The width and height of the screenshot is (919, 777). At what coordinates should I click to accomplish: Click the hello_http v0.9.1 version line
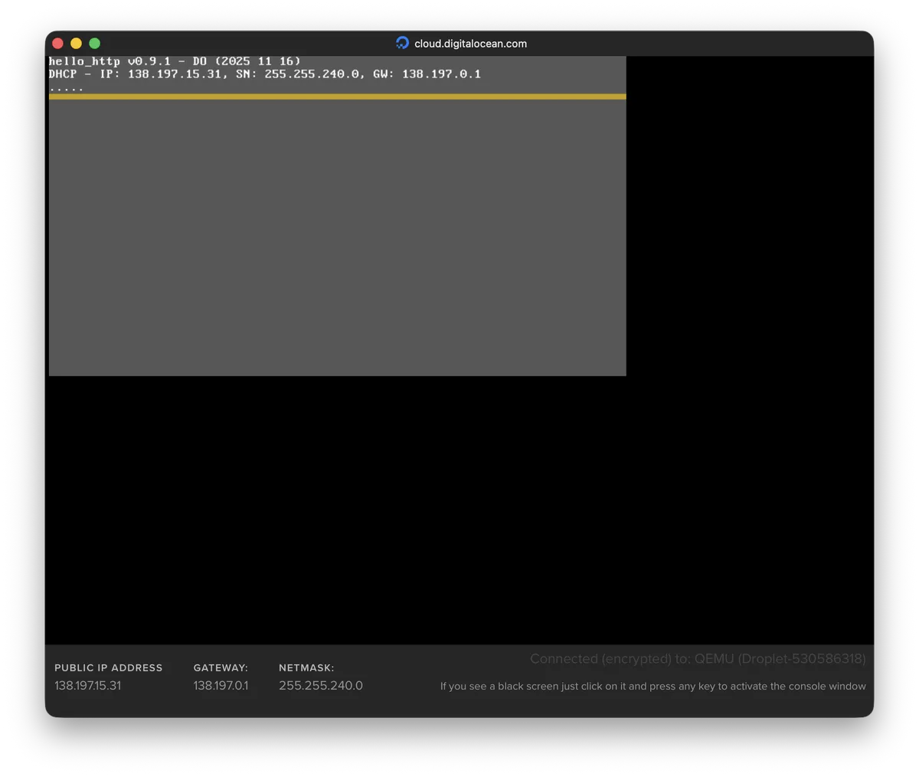176,61
